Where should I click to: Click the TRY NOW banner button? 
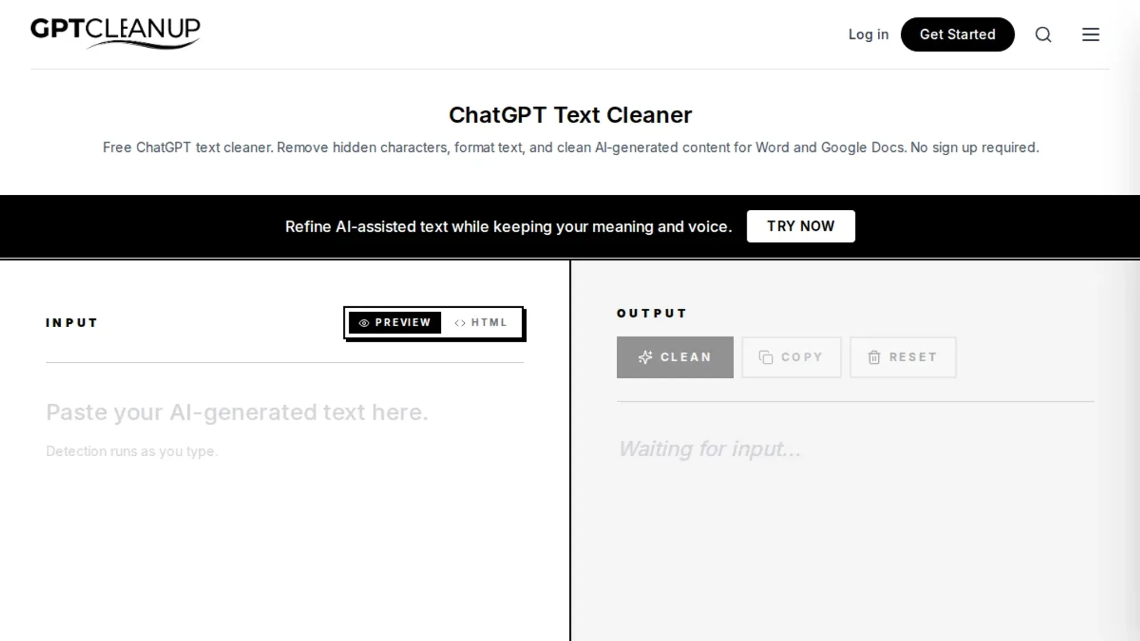tap(800, 226)
